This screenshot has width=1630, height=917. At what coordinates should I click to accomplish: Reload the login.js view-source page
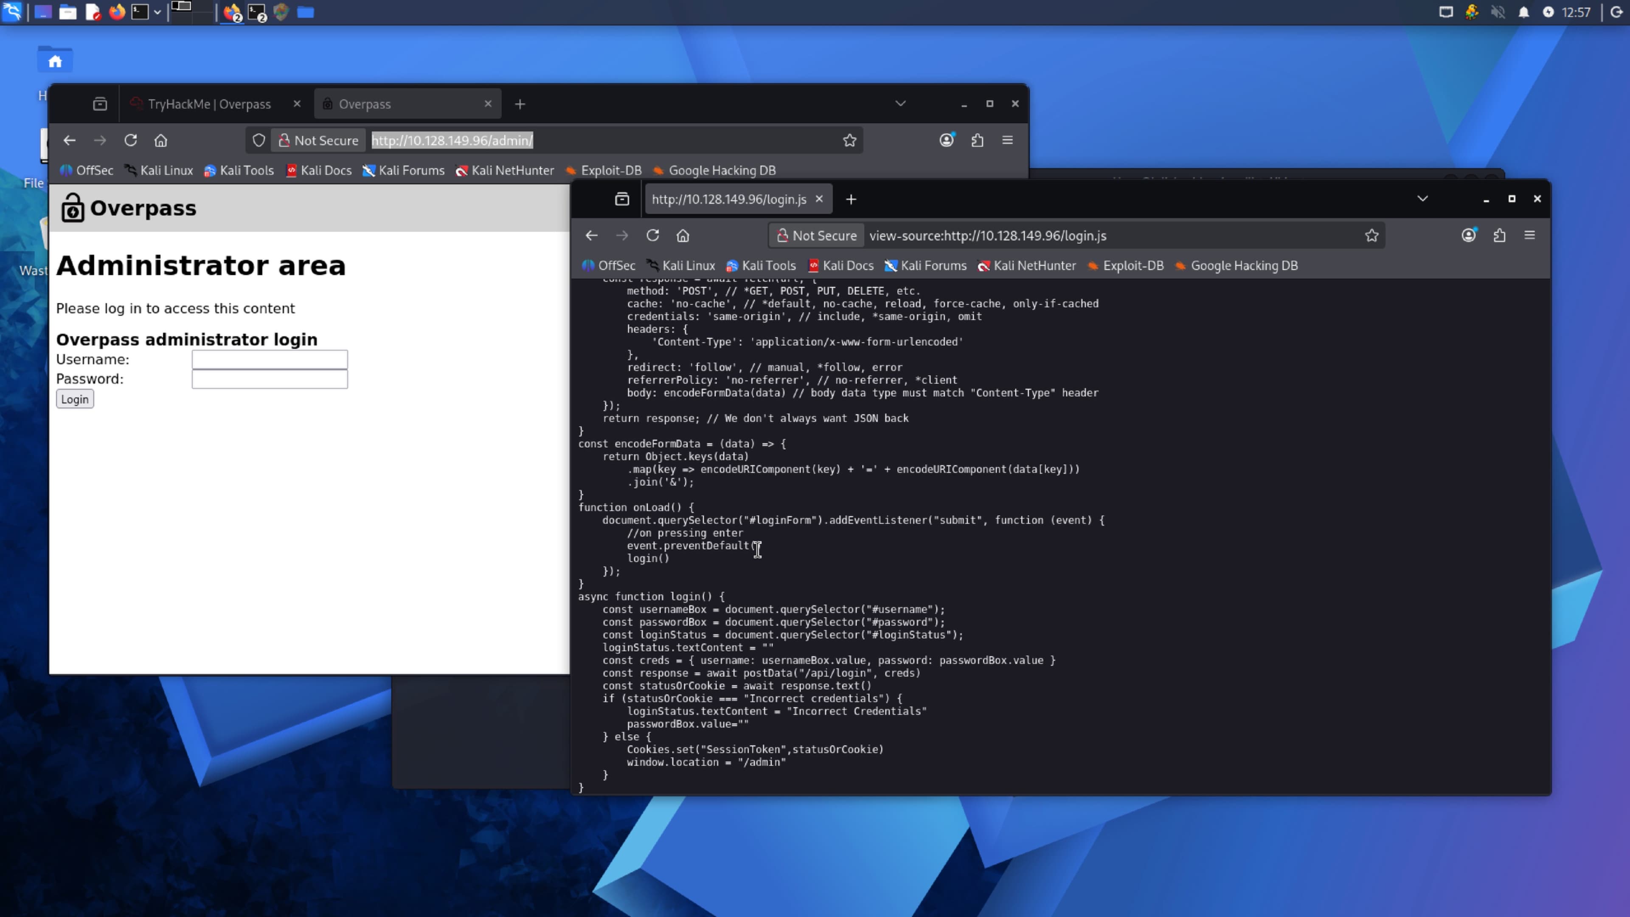coord(652,236)
